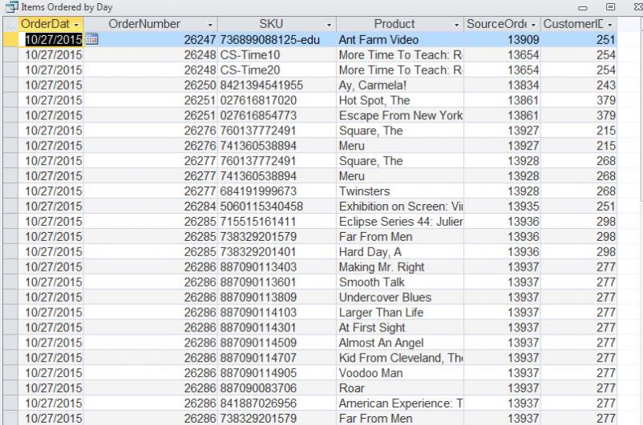The height and width of the screenshot is (425, 643).
Task: Click SourceOrder cell 13935
Action: coord(502,206)
